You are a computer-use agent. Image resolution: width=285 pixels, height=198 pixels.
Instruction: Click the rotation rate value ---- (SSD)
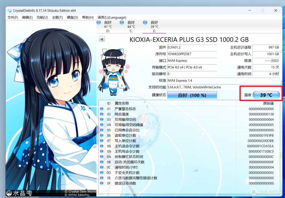coord(266,60)
